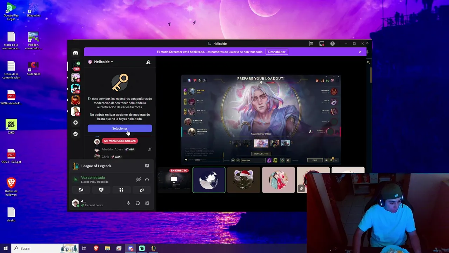The image size is (449, 253).
Task: Click QUIT in the streamed League client
Action: 315,160
